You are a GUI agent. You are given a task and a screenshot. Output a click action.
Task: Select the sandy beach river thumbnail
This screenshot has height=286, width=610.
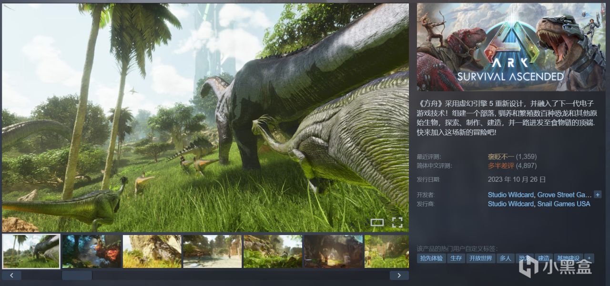(212, 251)
